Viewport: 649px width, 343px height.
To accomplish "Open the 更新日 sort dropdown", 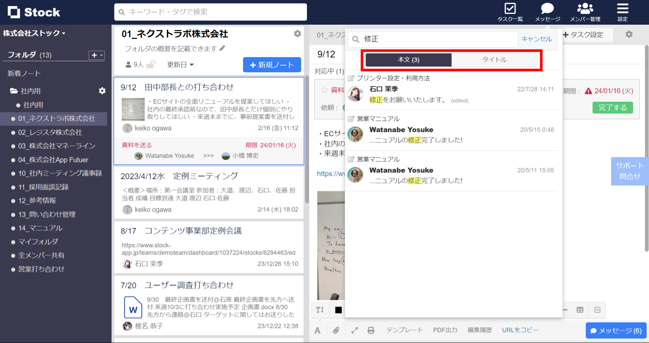I will point(180,64).
